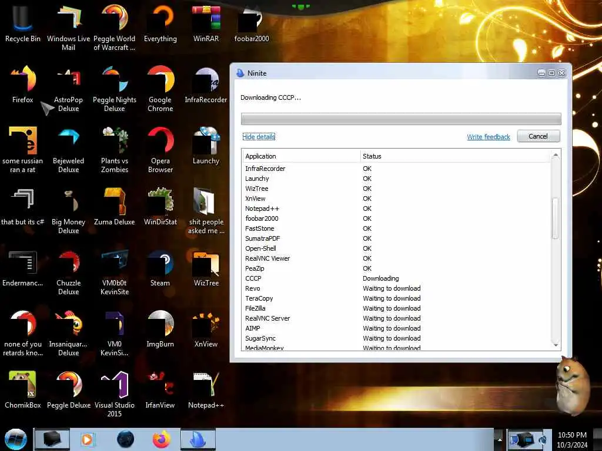Image resolution: width=602 pixels, height=451 pixels.
Task: Select the WizTree desktop icon
Action: click(206, 268)
